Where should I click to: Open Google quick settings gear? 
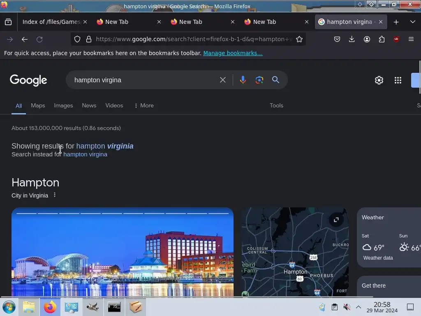(x=379, y=80)
